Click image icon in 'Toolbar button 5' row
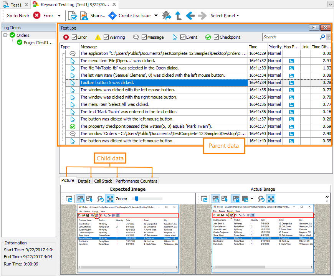Screen dimensions: 334x277 point(291,82)
